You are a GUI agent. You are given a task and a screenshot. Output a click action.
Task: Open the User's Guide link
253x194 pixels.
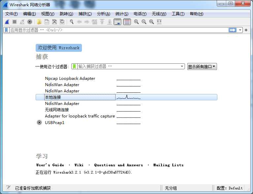coord(50,165)
